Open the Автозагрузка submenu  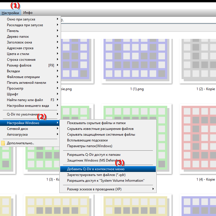[x=30, y=134]
